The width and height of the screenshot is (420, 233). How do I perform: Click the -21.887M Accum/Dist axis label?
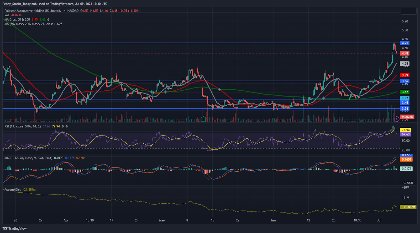pos(408,207)
